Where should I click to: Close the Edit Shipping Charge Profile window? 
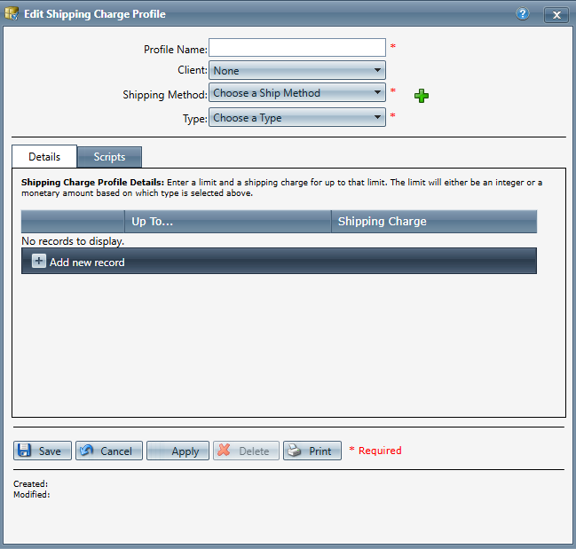coord(556,14)
